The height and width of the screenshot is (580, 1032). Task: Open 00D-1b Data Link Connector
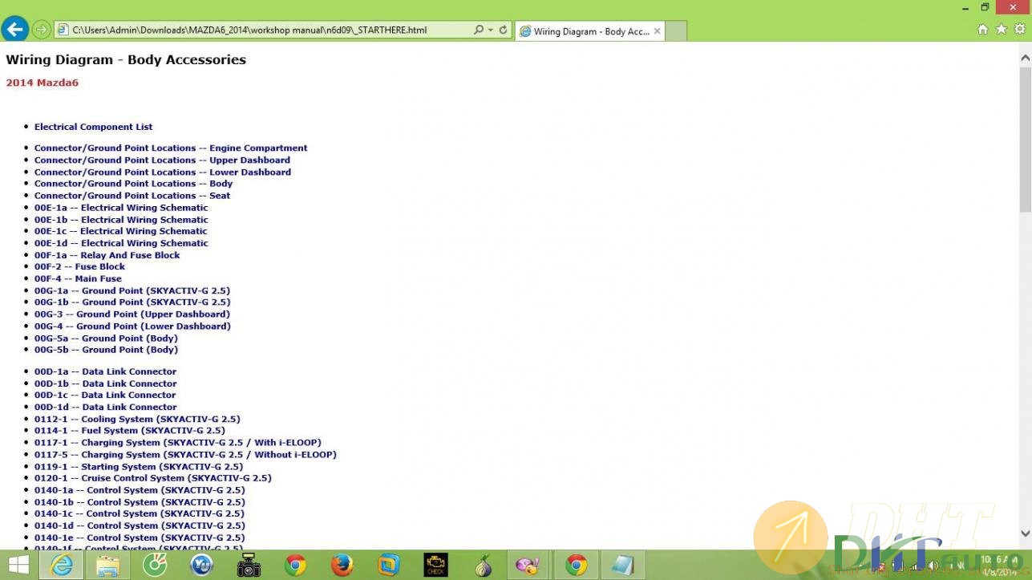pyautogui.click(x=106, y=383)
